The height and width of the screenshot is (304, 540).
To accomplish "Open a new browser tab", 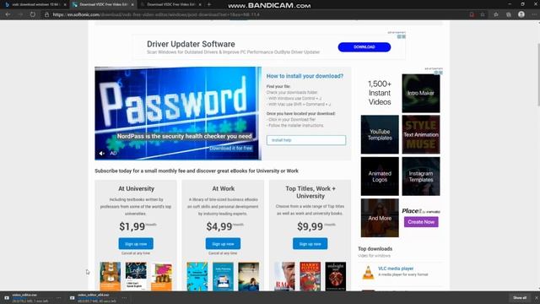I will point(209,4).
